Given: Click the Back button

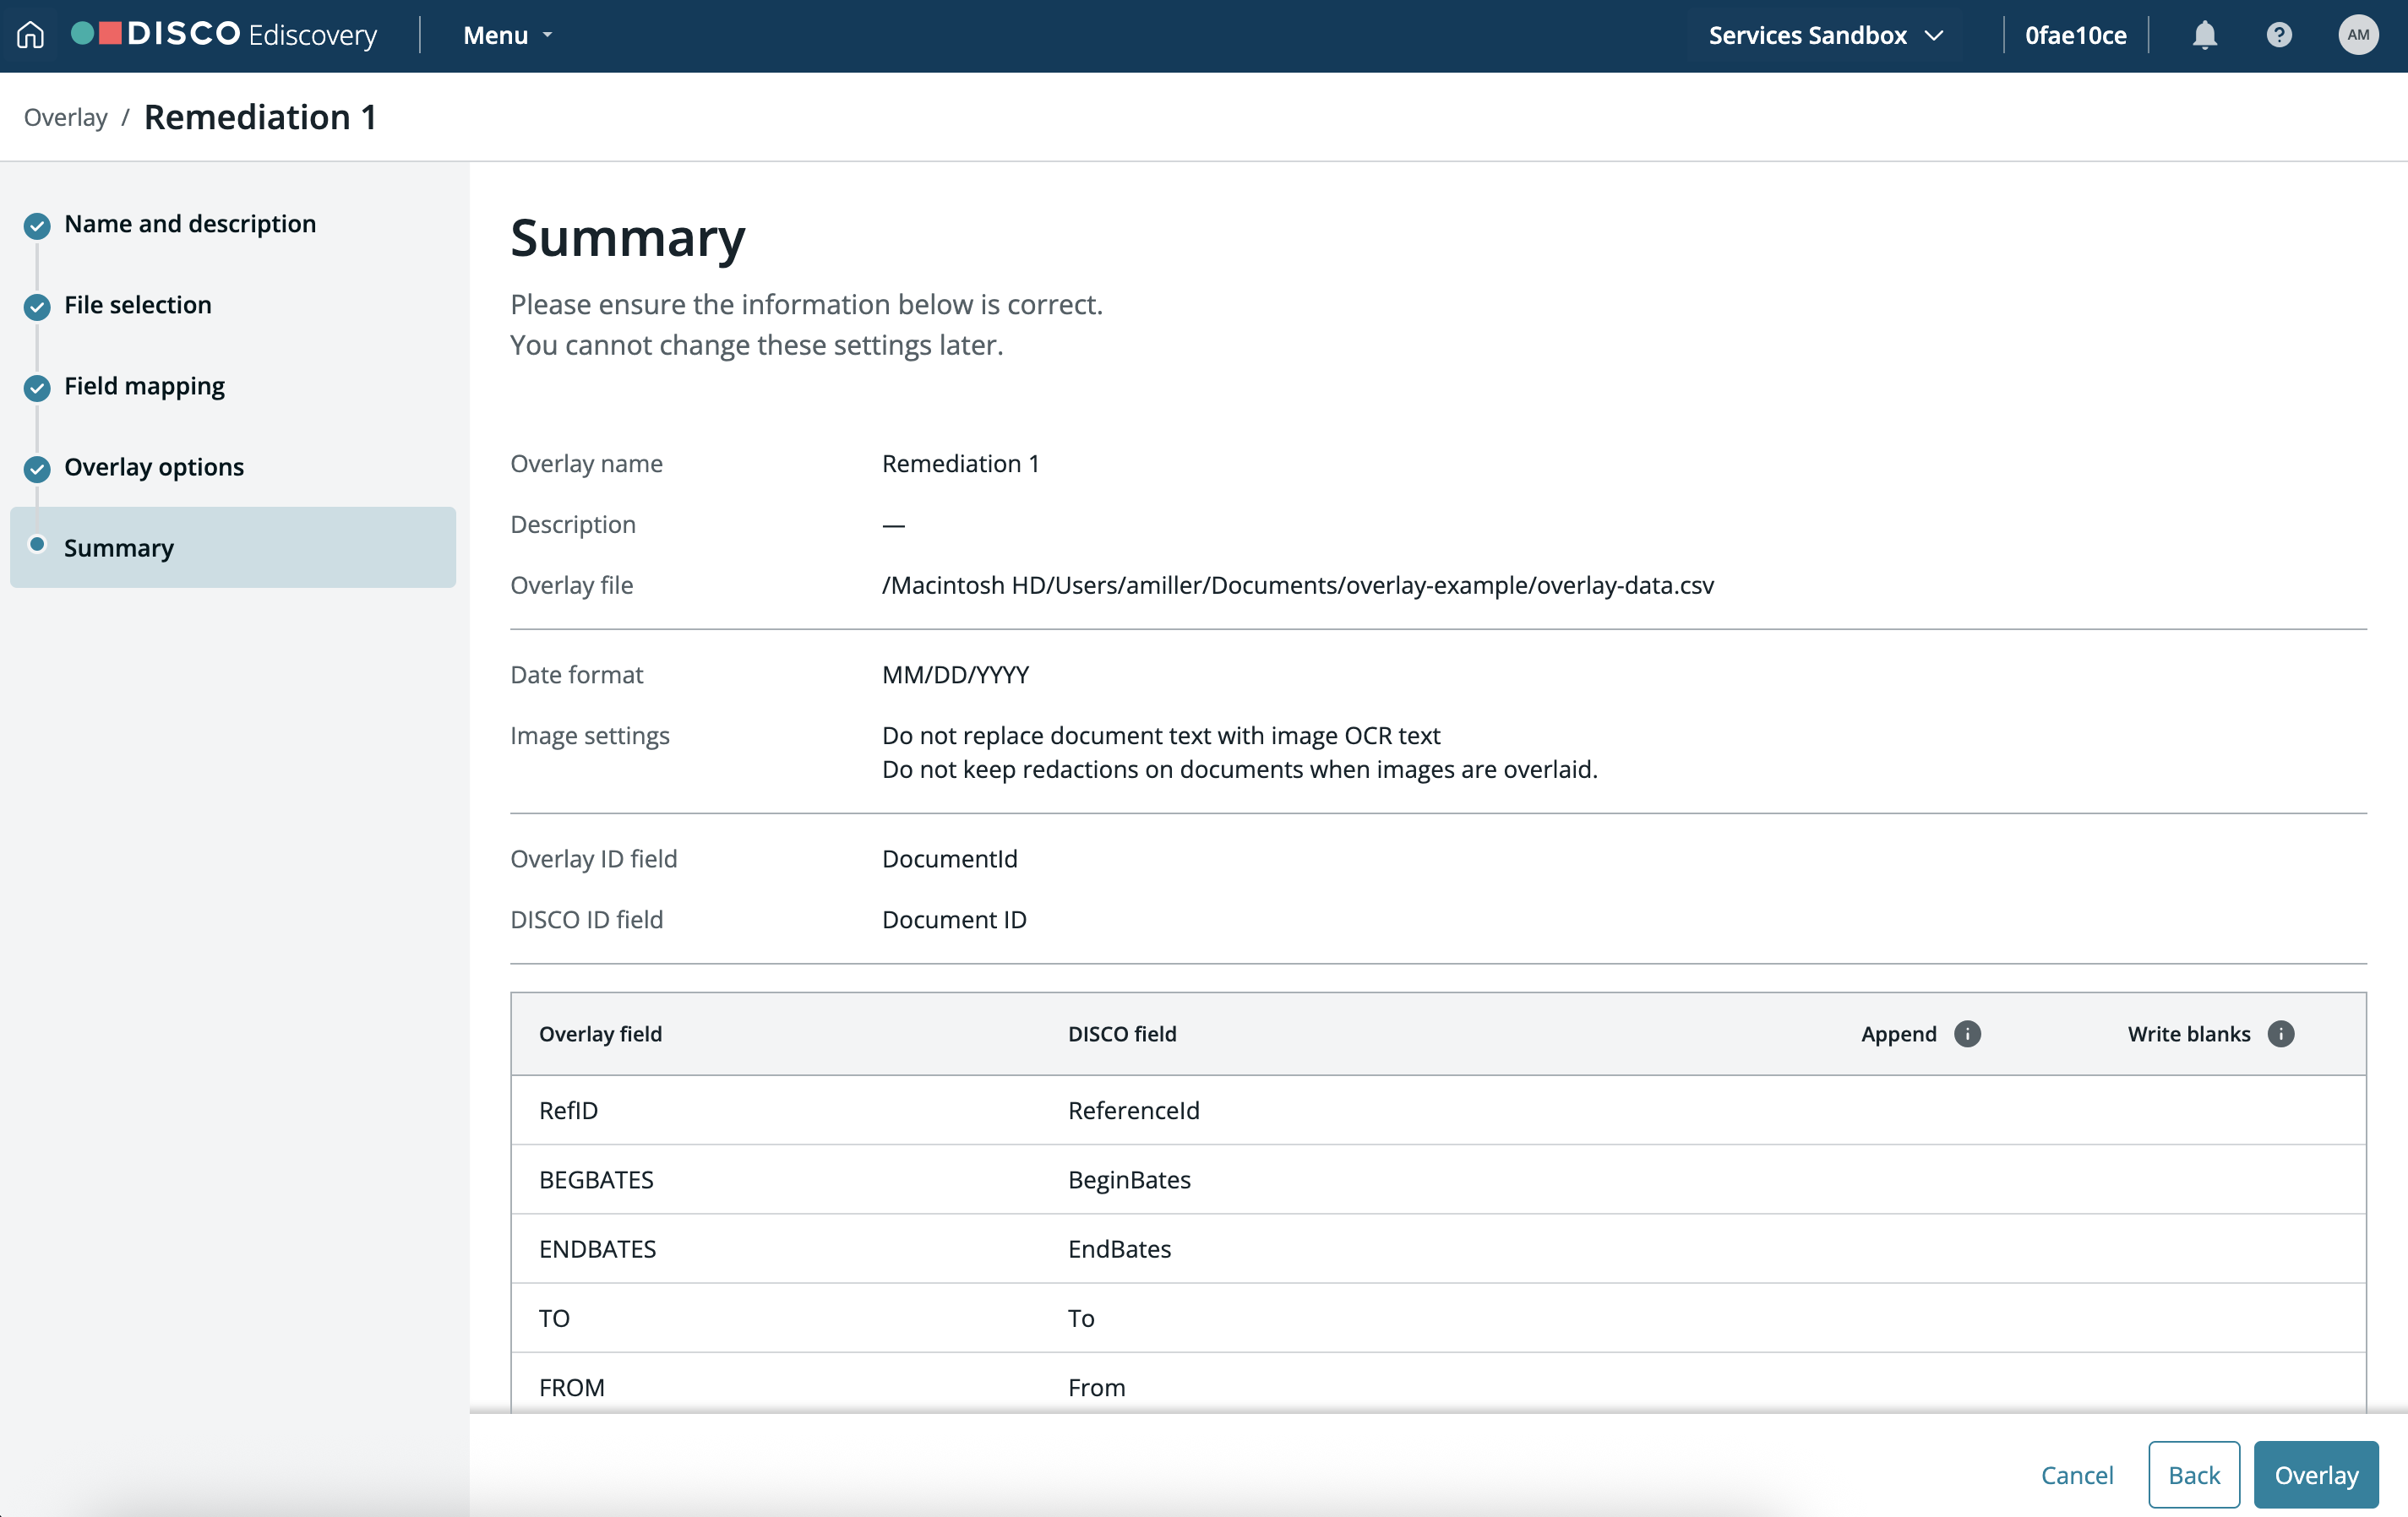Looking at the screenshot, I should 2193,1474.
